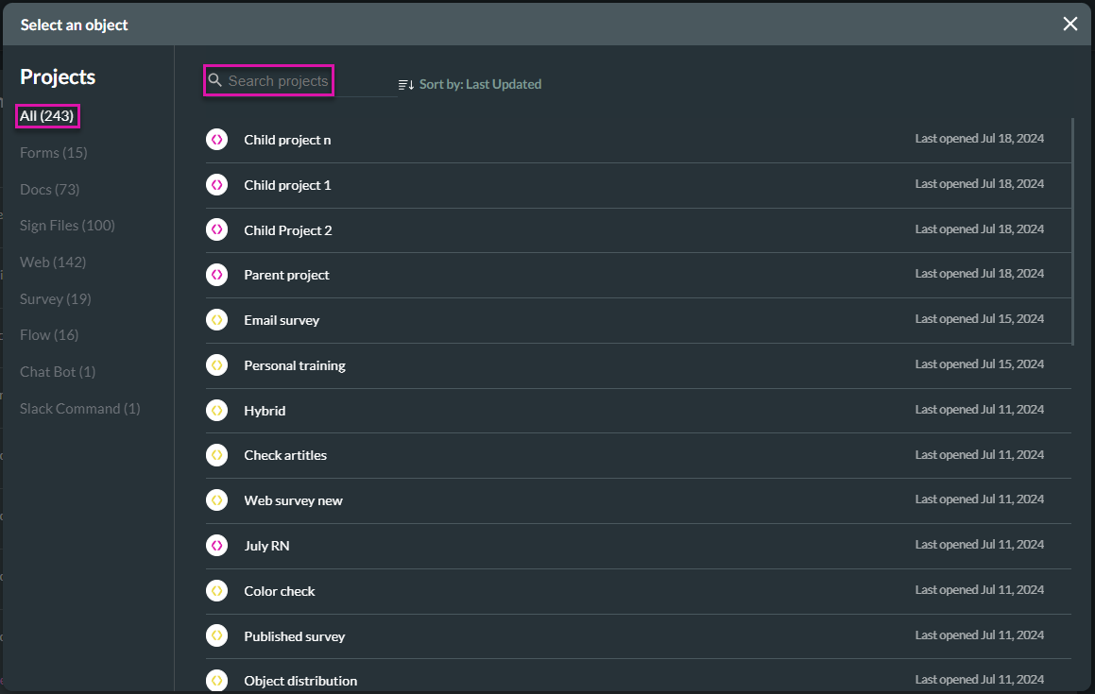Click the magnifying glass search icon

[215, 80]
